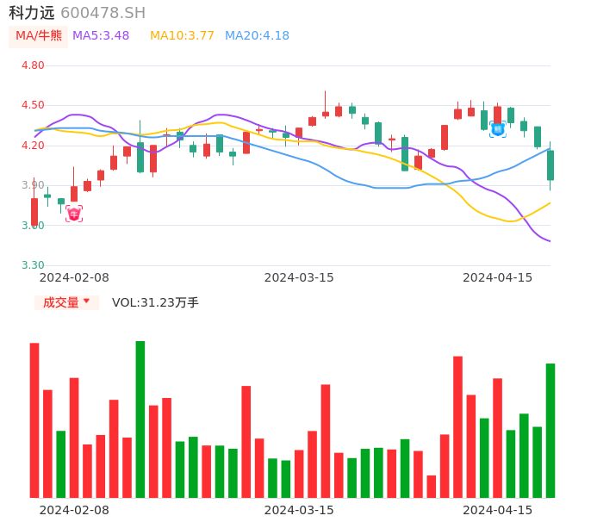The image size is (591, 522).
Task: Open the MA/牛熊 indicator selector
Action: [x=39, y=35]
